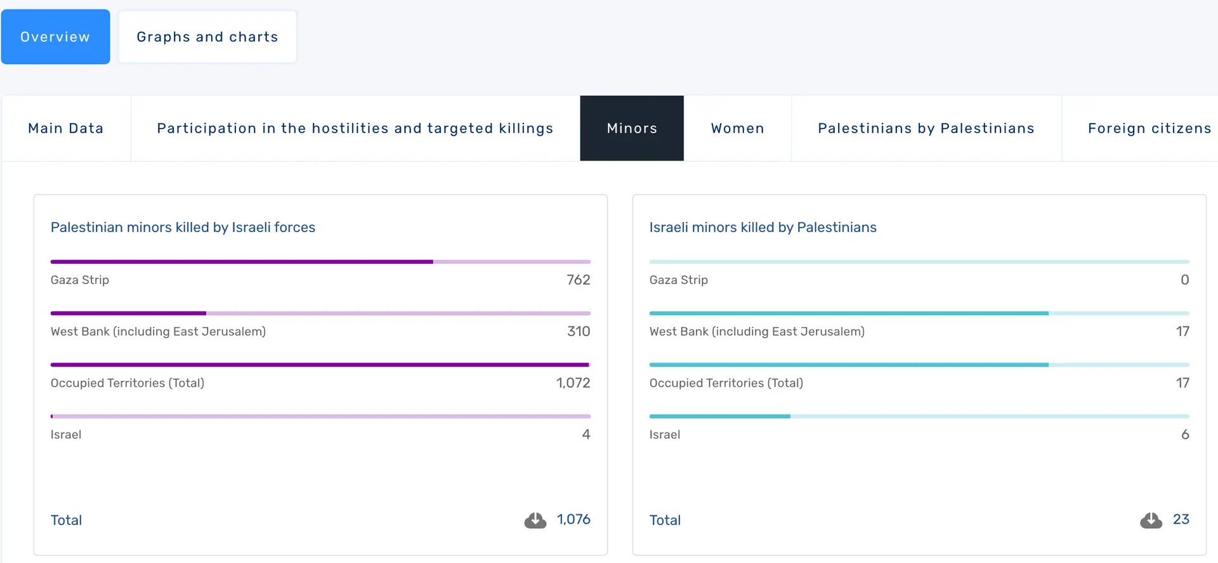
Task: Click the purple West Bank progress bar
Action: click(320, 313)
